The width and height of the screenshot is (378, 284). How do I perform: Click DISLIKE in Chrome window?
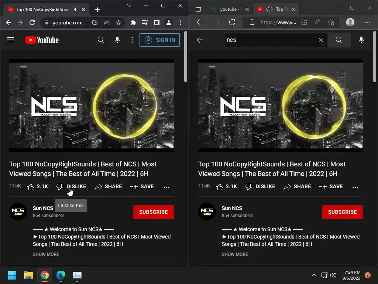71,186
